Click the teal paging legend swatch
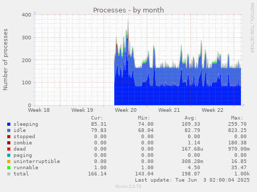The width and height of the screenshot is (257, 192). (9, 155)
